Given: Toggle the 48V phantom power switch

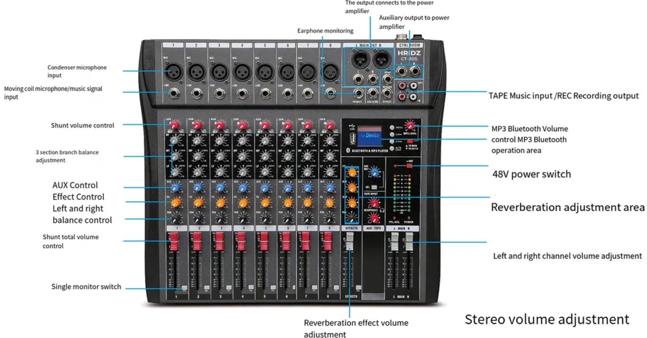Looking at the screenshot, I should pyautogui.click(x=409, y=166).
